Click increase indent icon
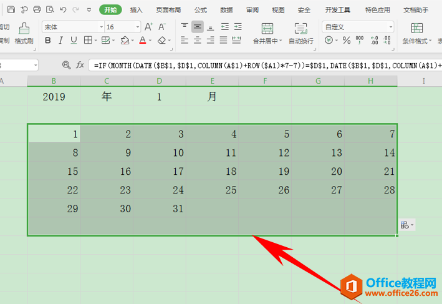This screenshot has width=442, height=304. pyautogui.click(x=238, y=27)
